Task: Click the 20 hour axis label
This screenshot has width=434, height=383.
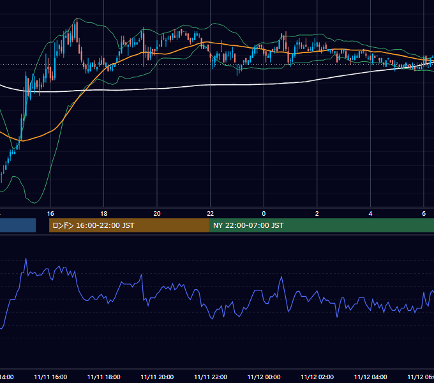Action: tap(157, 214)
